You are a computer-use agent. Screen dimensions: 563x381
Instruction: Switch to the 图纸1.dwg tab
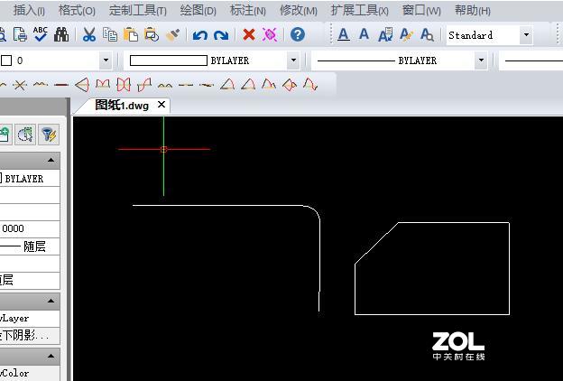click(x=122, y=106)
